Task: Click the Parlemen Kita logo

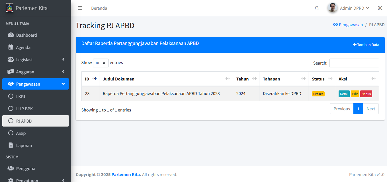Action: (10, 8)
